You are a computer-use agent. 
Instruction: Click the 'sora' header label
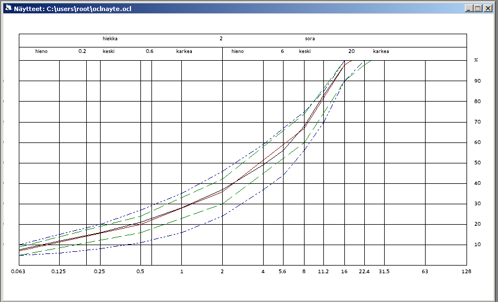pyautogui.click(x=310, y=39)
